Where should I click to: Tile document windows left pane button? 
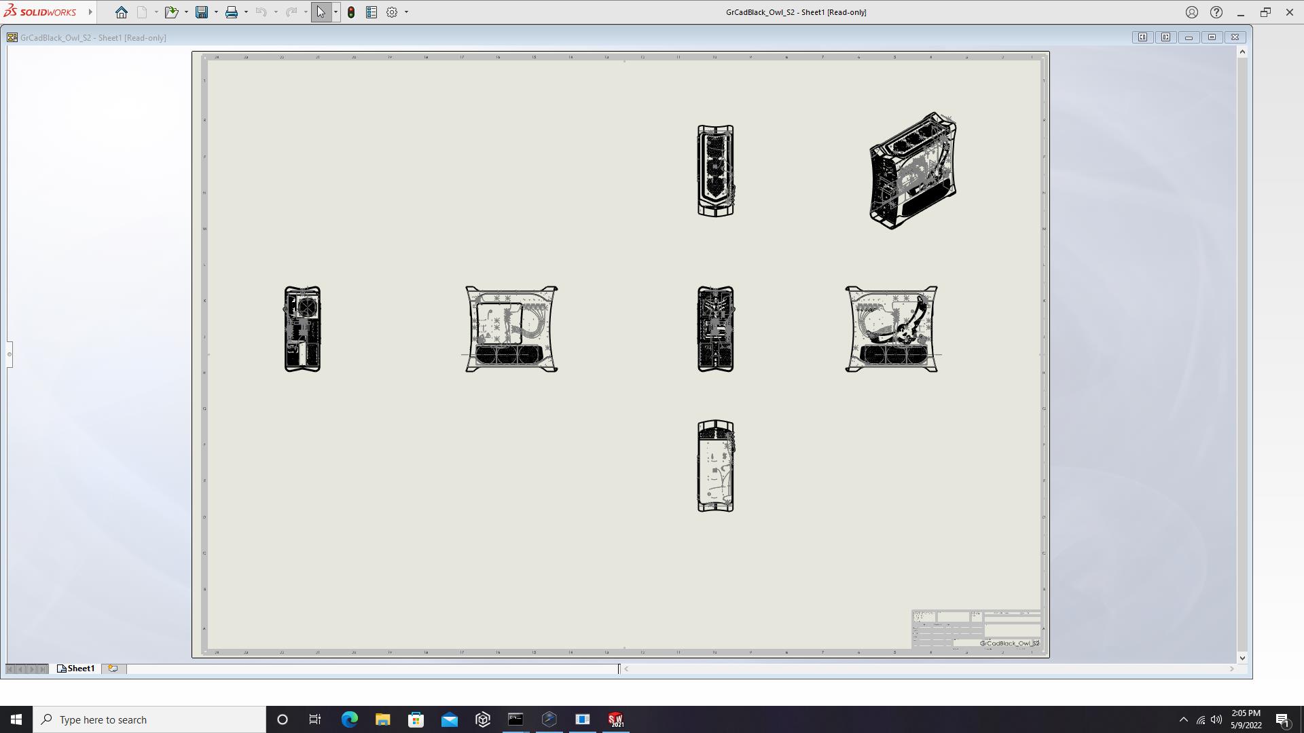1143,37
